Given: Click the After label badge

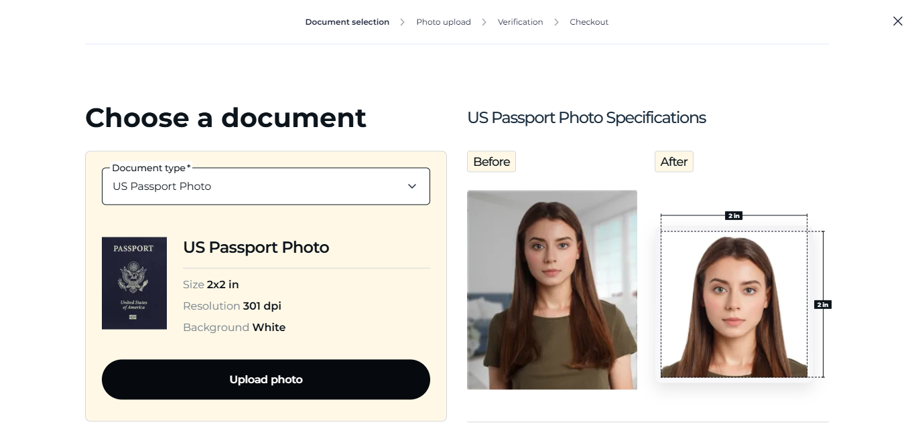Looking at the screenshot, I should click(673, 161).
